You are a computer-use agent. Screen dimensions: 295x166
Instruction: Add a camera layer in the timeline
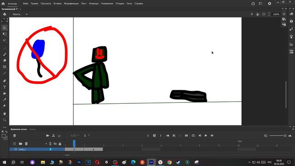point(47,136)
